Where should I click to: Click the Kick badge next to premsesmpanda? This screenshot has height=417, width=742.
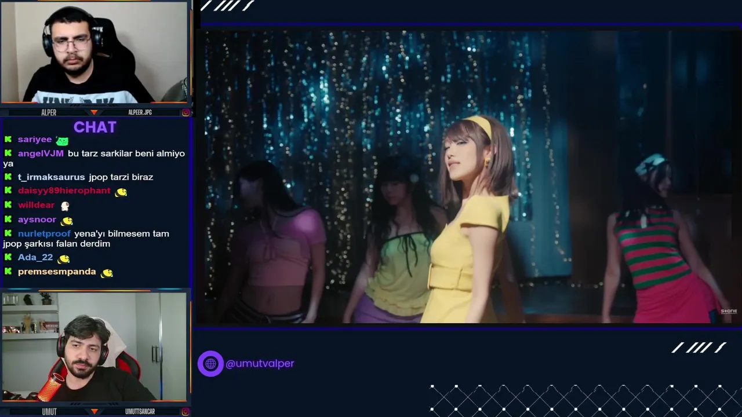pos(8,272)
